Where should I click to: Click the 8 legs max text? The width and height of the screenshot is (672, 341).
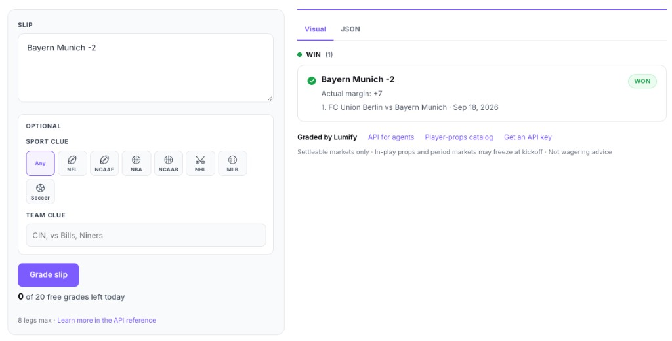[x=35, y=320]
